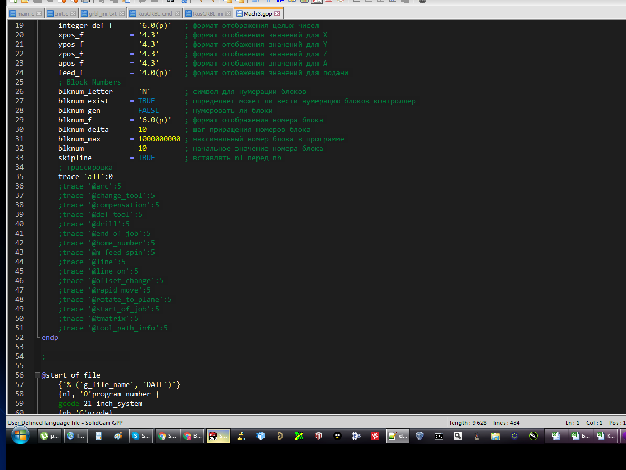
Task: Click the '; Block Numbers' comment
Action: 89,82
